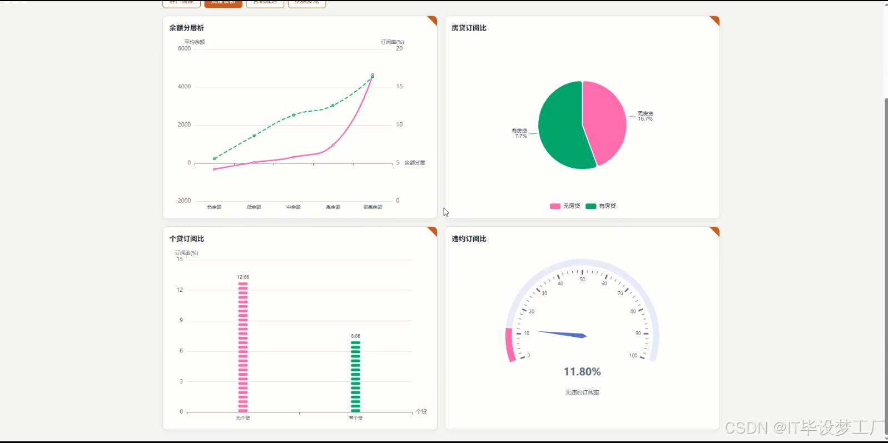Click the green 有个贷 bar

click(x=356, y=376)
